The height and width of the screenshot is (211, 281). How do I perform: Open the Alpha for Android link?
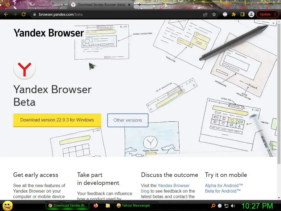tap(224, 185)
